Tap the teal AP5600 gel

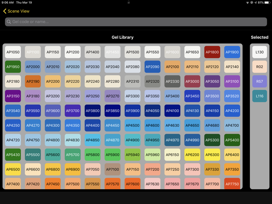pos(53,155)
